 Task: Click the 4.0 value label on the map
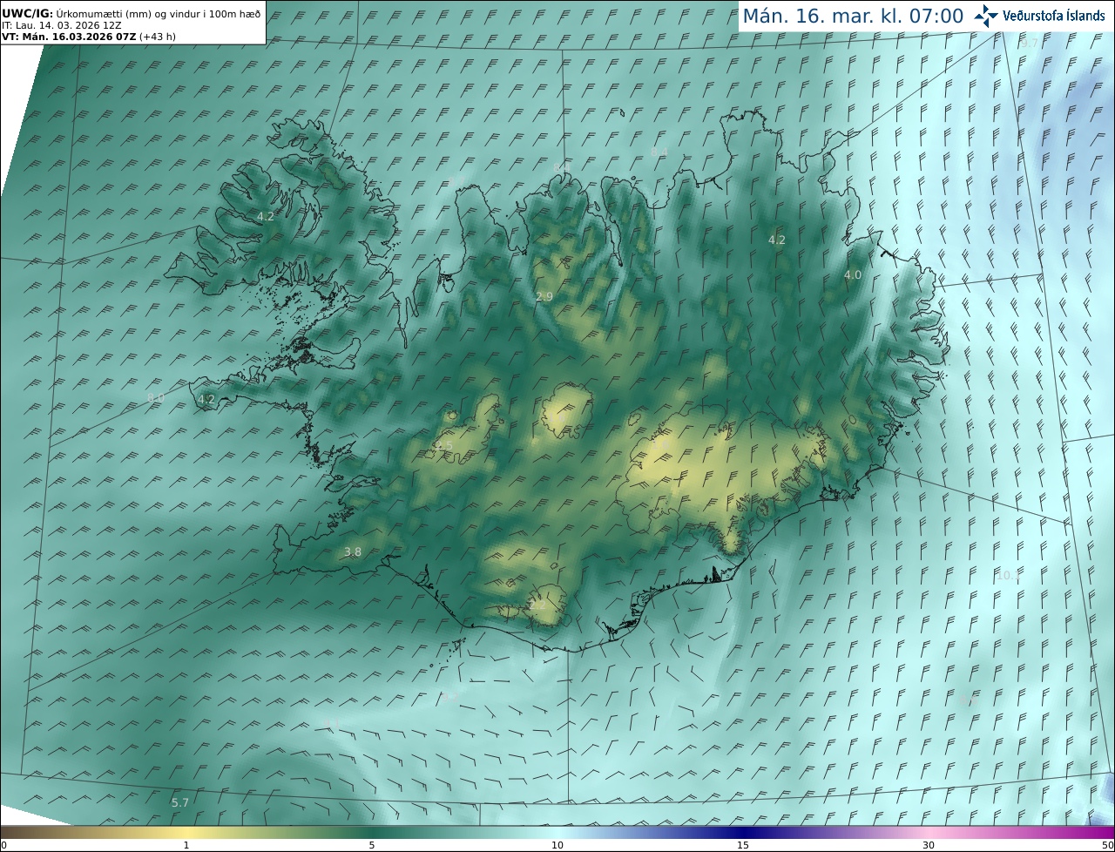click(x=853, y=274)
